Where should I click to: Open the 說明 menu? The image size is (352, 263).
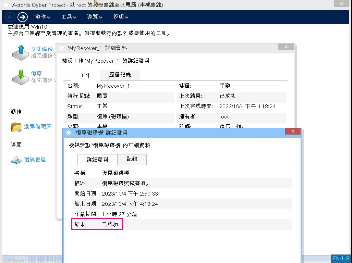coord(121,17)
